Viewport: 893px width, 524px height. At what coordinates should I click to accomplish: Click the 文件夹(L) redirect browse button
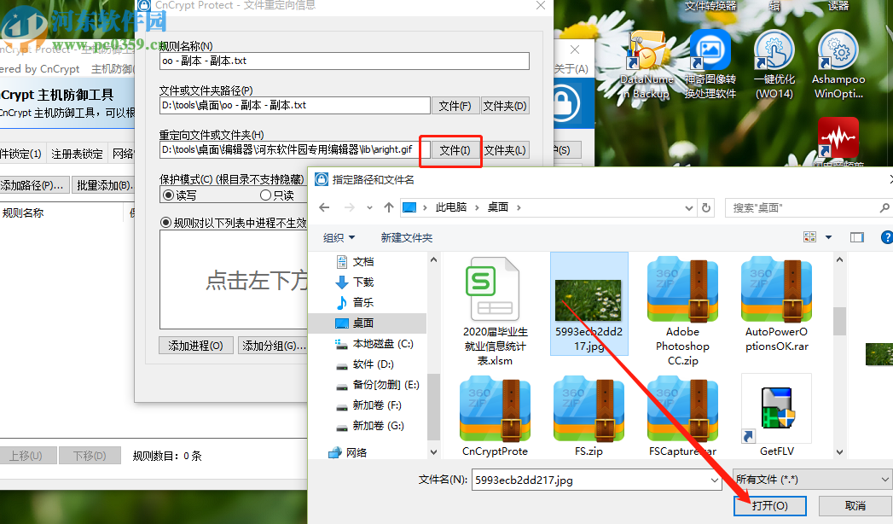pos(505,150)
